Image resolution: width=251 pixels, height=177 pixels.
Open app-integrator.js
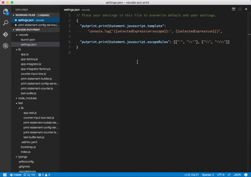[31, 64]
